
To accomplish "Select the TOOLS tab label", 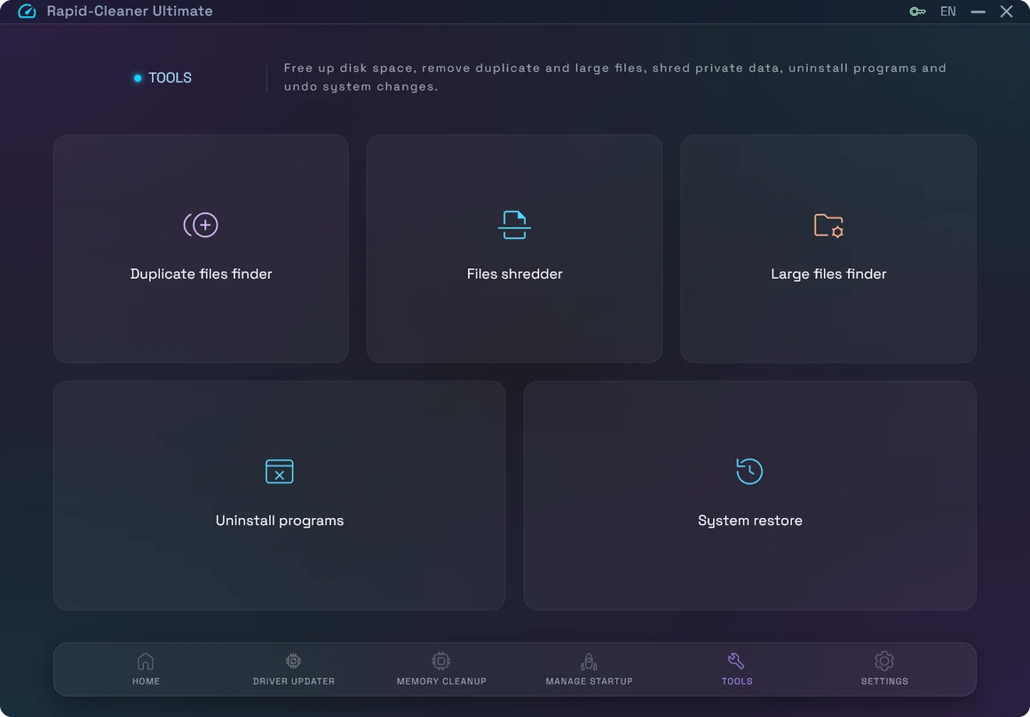I will click(737, 681).
